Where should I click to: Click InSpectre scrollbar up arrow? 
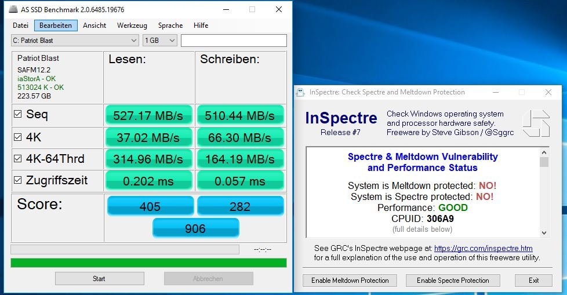point(544,152)
